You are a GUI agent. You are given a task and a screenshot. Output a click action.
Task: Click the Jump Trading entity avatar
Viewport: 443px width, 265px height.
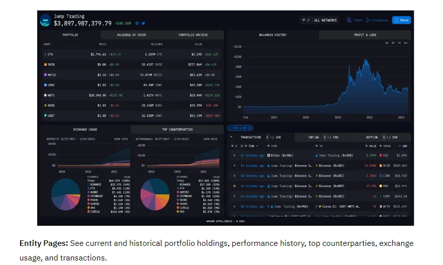(x=45, y=21)
